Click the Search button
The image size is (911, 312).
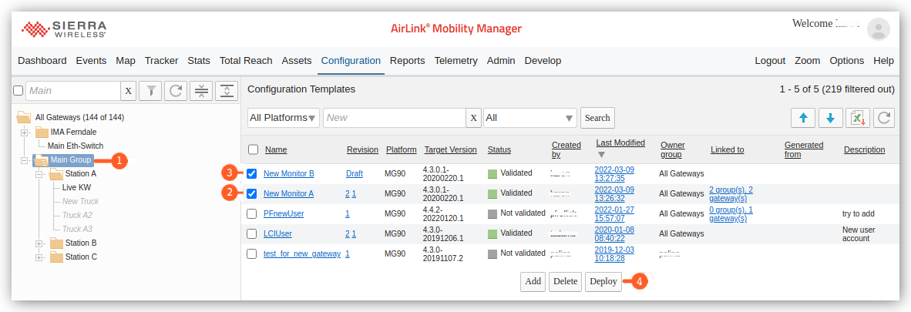[597, 118]
